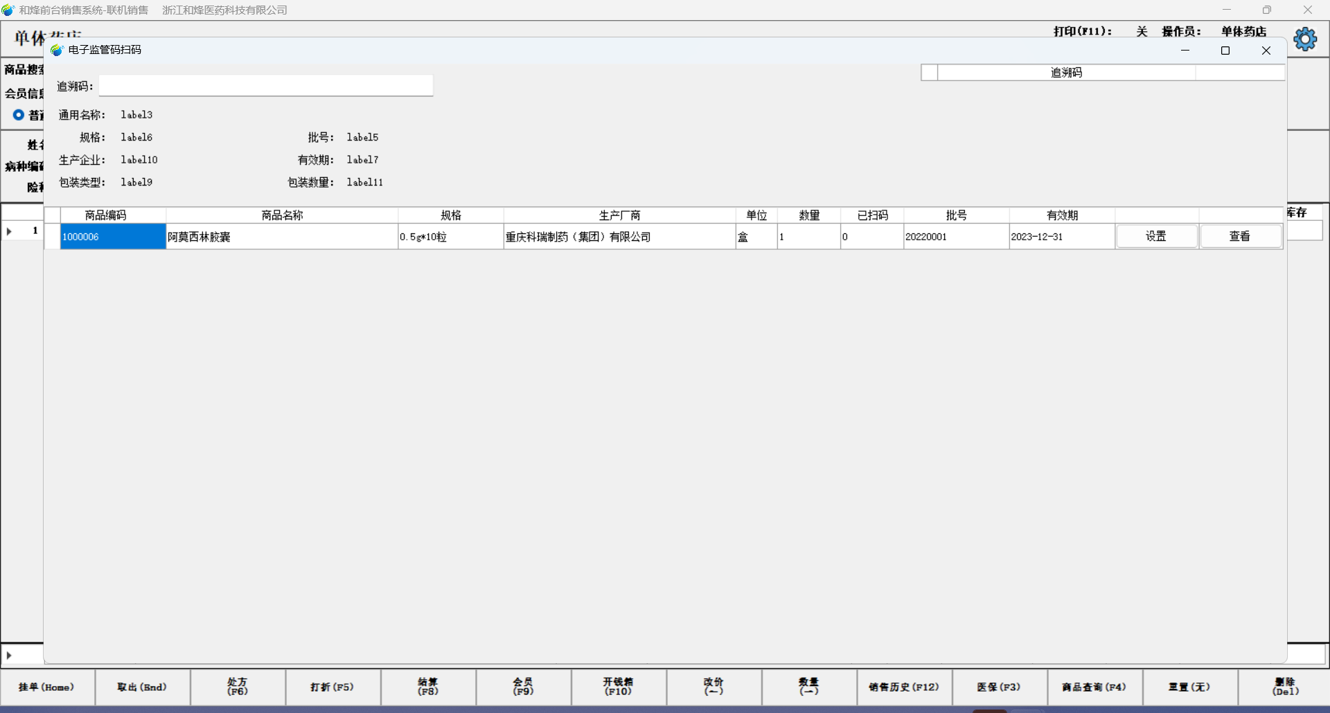Click the 电子监管码扫码 dialog title icon
Viewport: 1330px width, 713px height.
pos(57,51)
